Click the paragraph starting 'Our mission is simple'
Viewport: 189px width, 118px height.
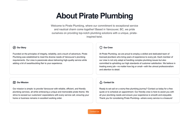[51, 93]
